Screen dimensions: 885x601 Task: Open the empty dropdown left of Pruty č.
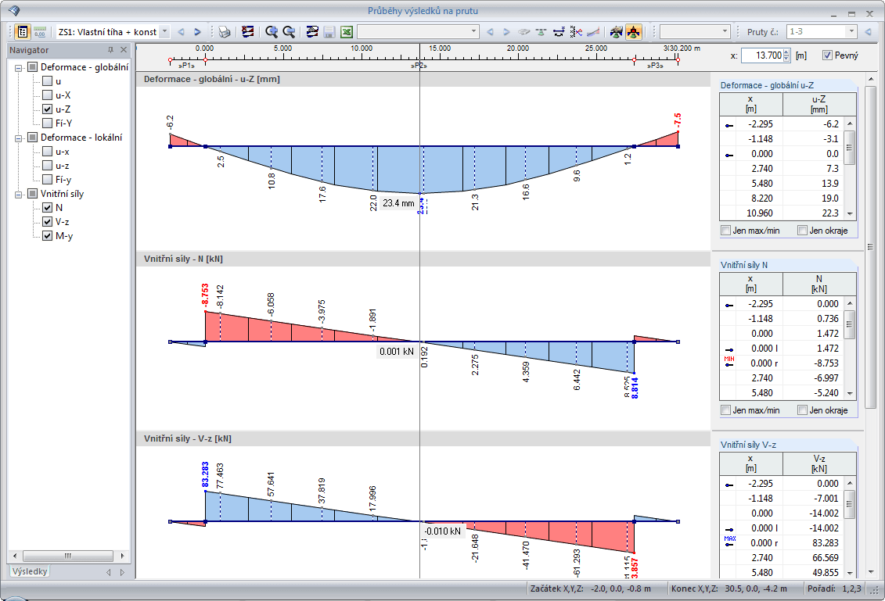tap(725, 32)
